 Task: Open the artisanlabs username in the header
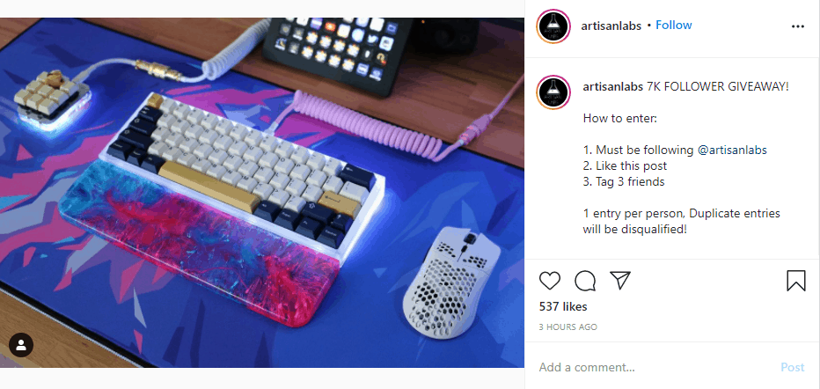coord(611,26)
